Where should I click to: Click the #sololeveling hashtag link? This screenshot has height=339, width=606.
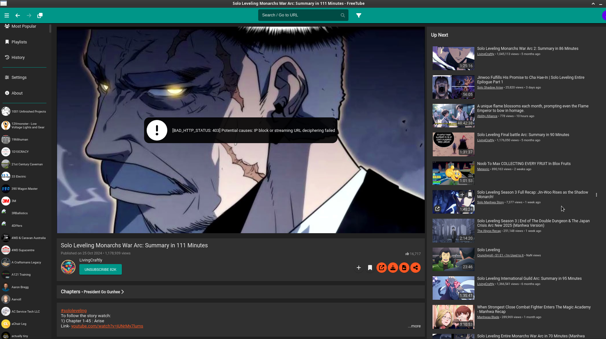[73, 310]
